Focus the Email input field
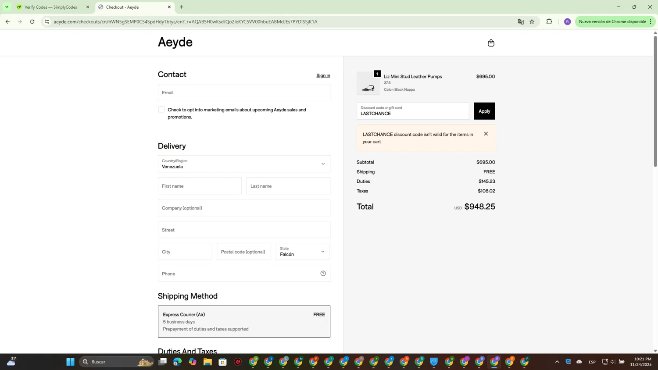Image resolution: width=658 pixels, height=370 pixels. pos(244,92)
